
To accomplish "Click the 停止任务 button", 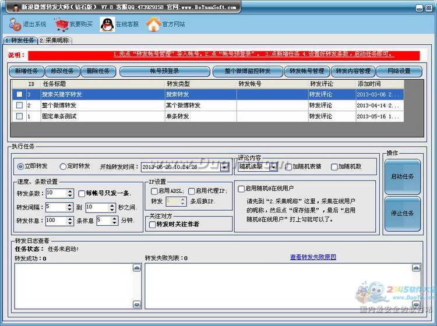I will click(x=403, y=214).
